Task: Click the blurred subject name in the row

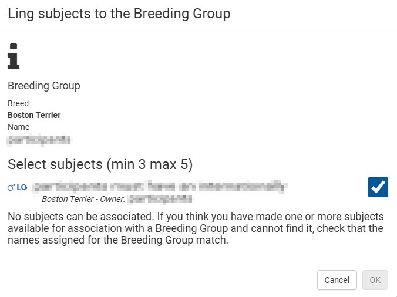Action: pyautogui.click(x=159, y=187)
